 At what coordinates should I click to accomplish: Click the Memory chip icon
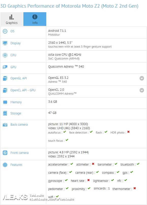(5, 102)
